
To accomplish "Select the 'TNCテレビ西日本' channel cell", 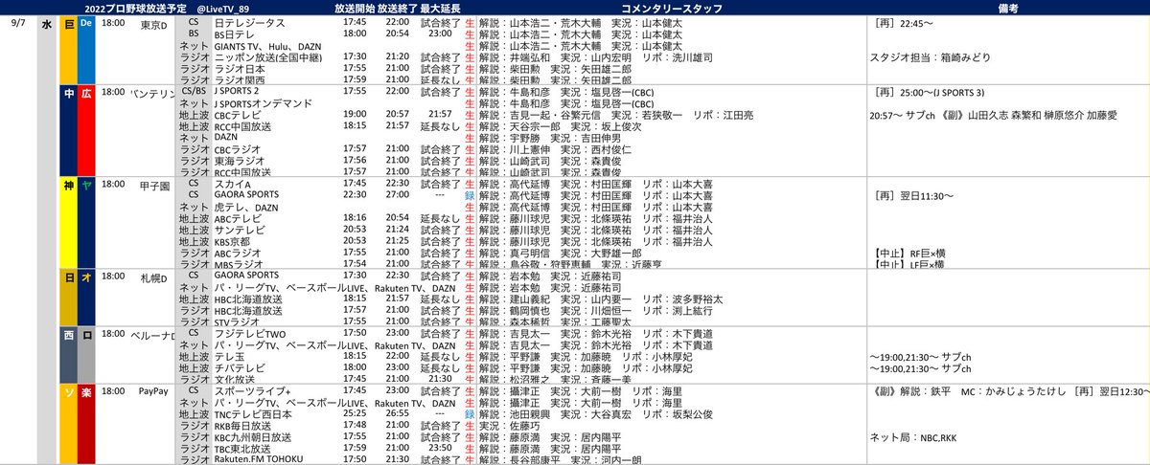I will pos(252,414).
